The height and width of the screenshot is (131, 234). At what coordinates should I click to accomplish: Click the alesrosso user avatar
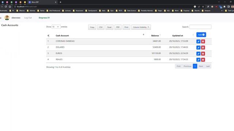click(7, 18)
